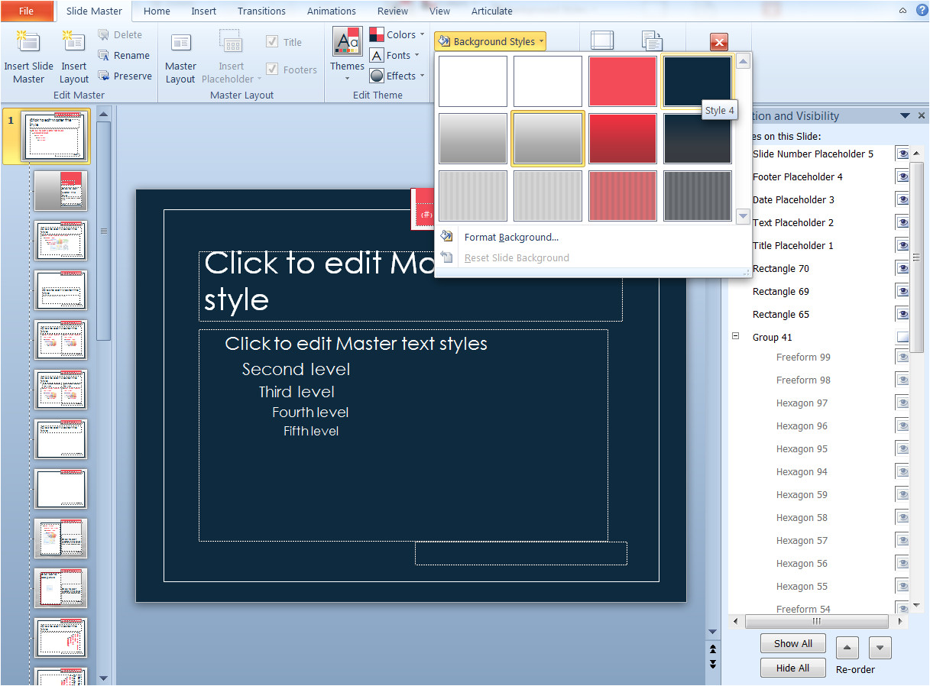Collapse the Group 41 tree item
Screen dimensions: 930x686
pos(734,336)
